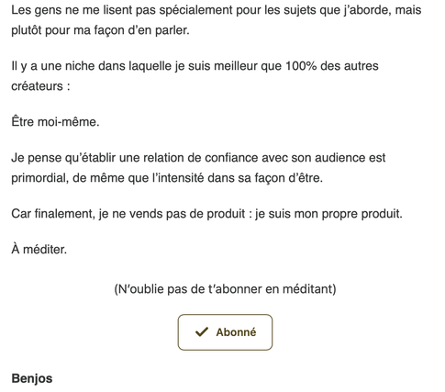
Task: Click the line starting "Je pense qu'établir"
Action: click(198, 158)
